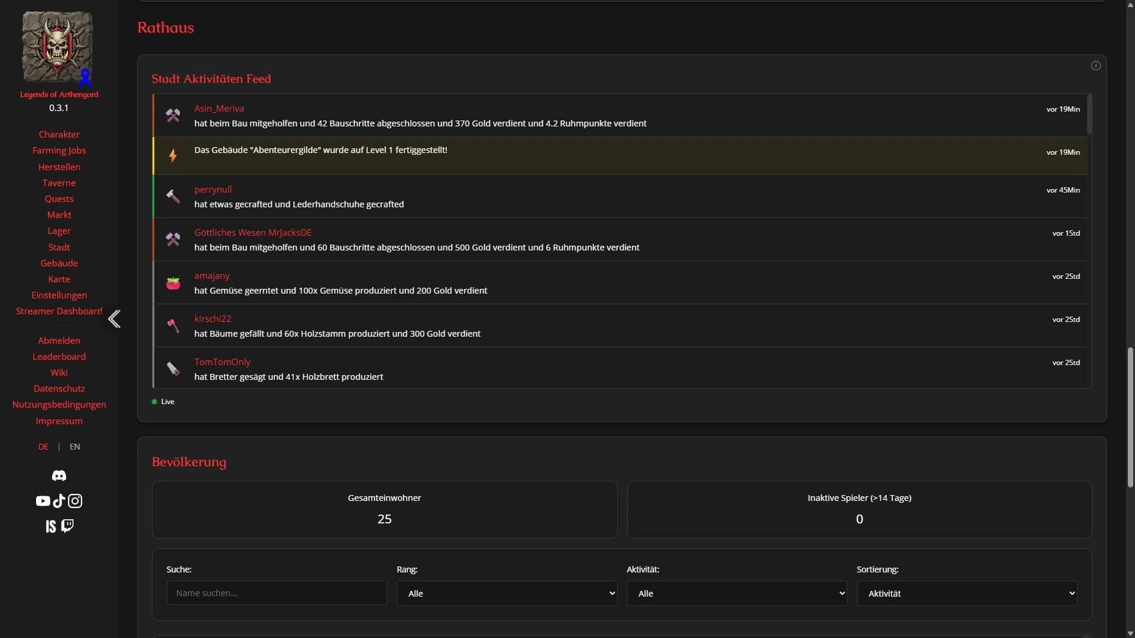Go to Farming Jobs menu
Image resolution: width=1135 pixels, height=638 pixels.
[x=59, y=151]
